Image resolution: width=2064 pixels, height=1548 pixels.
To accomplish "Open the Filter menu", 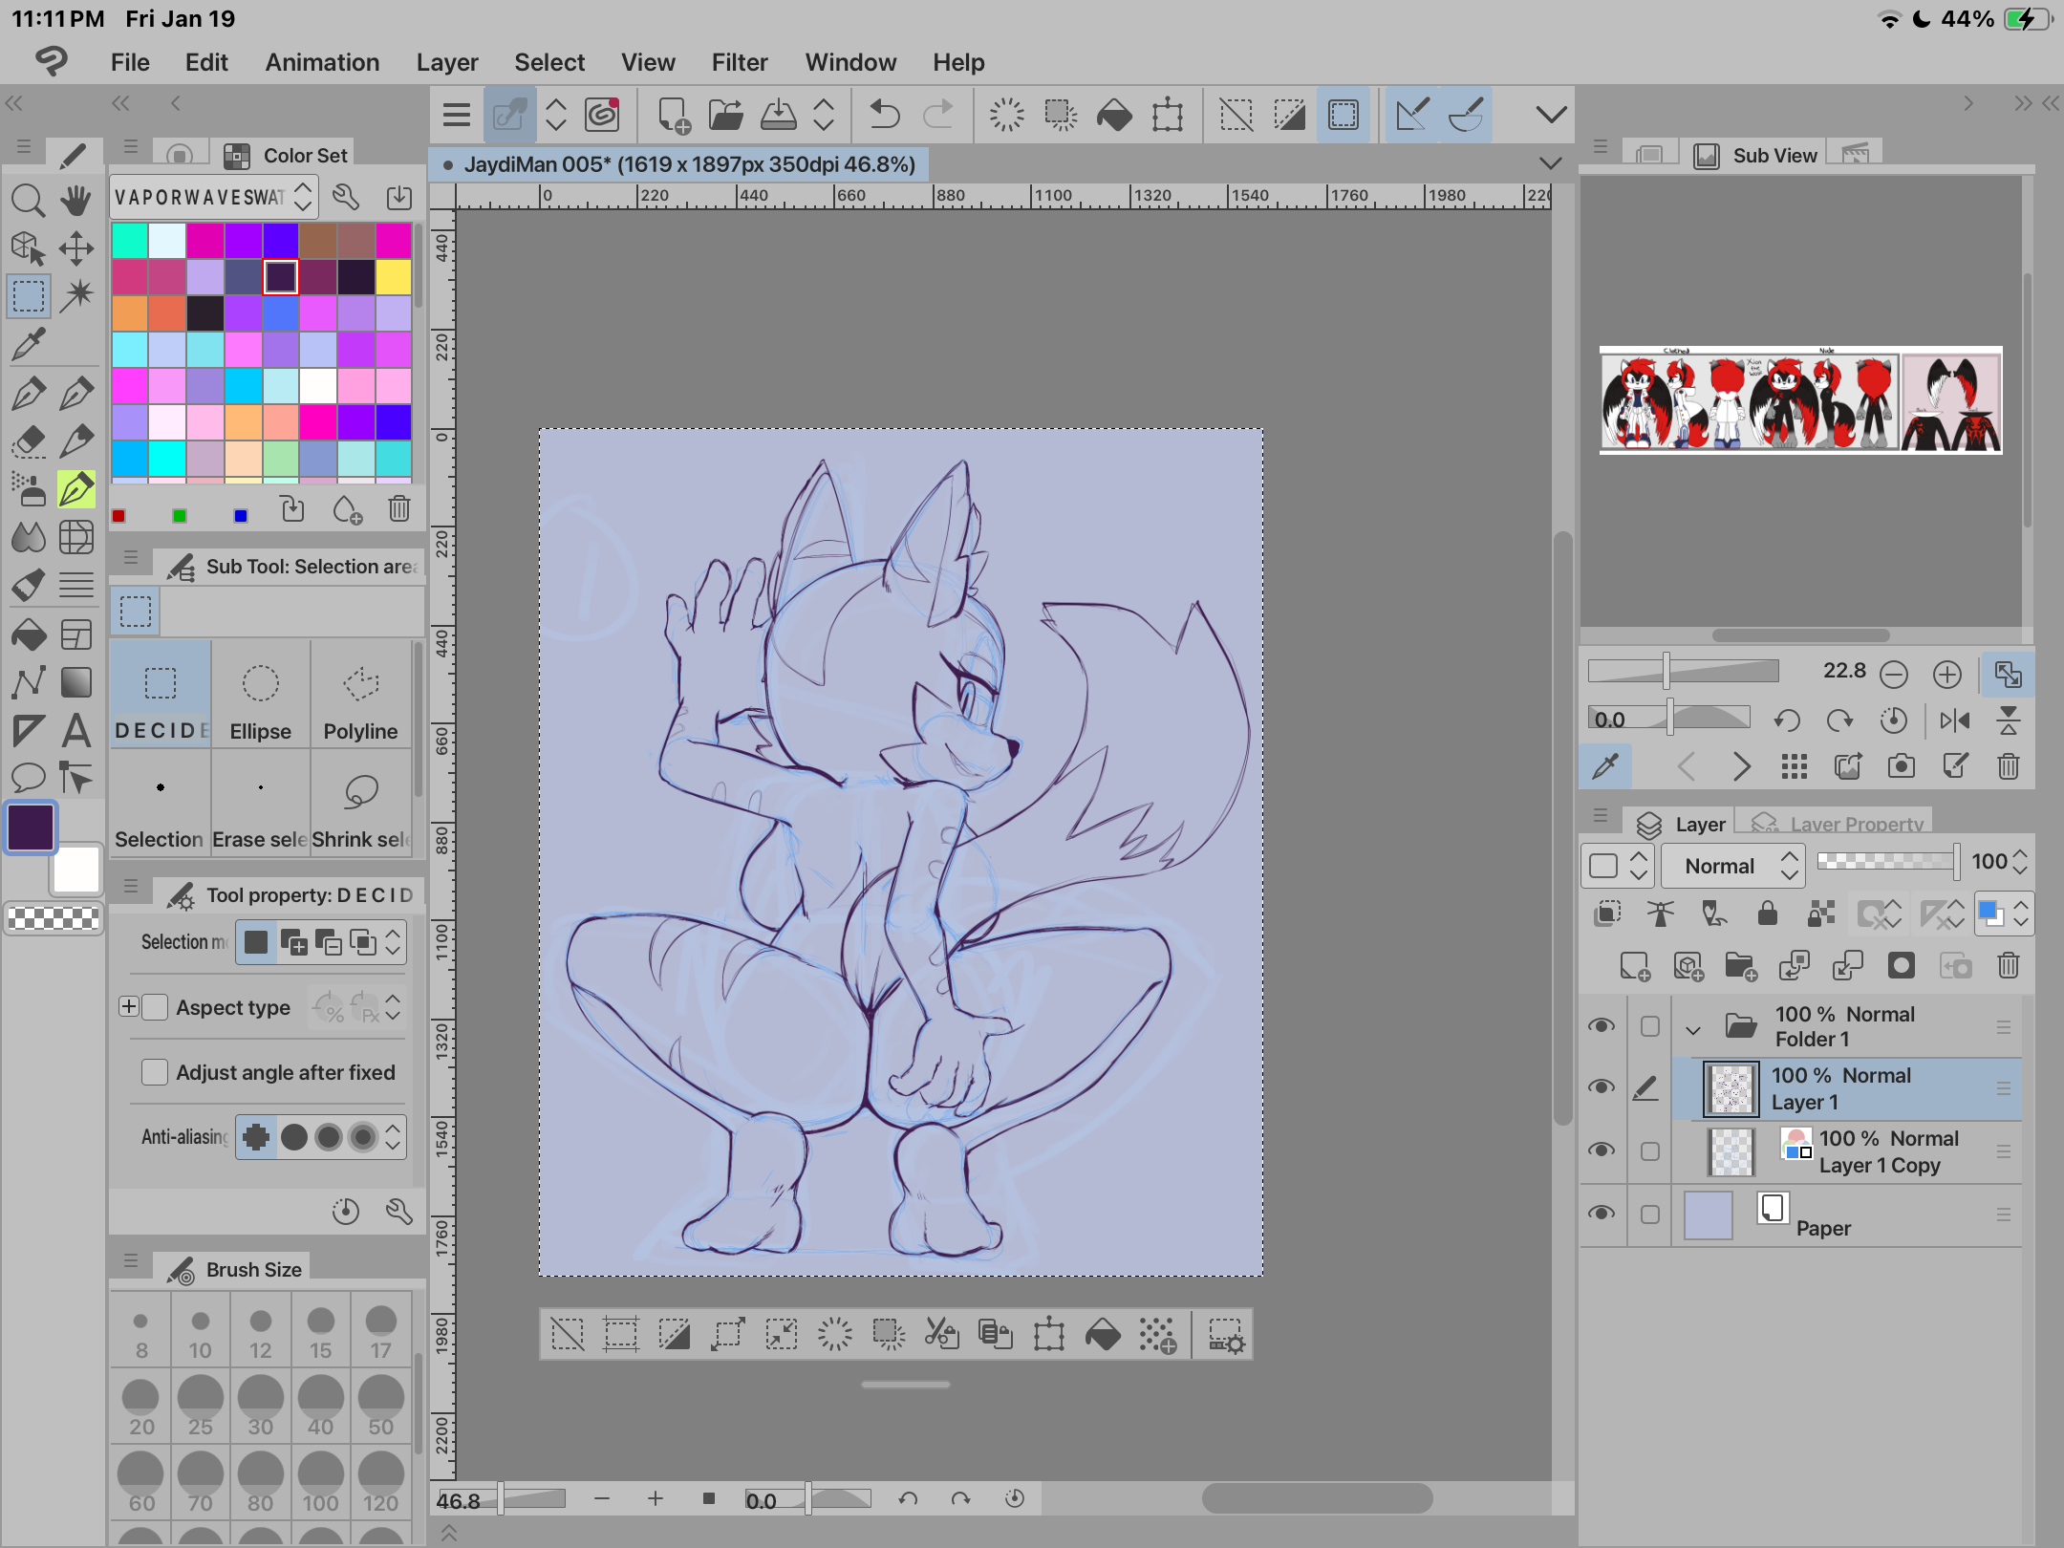I will coord(739,62).
